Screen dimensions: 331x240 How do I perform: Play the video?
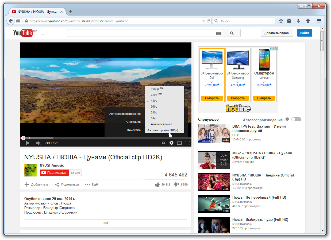[28, 143]
